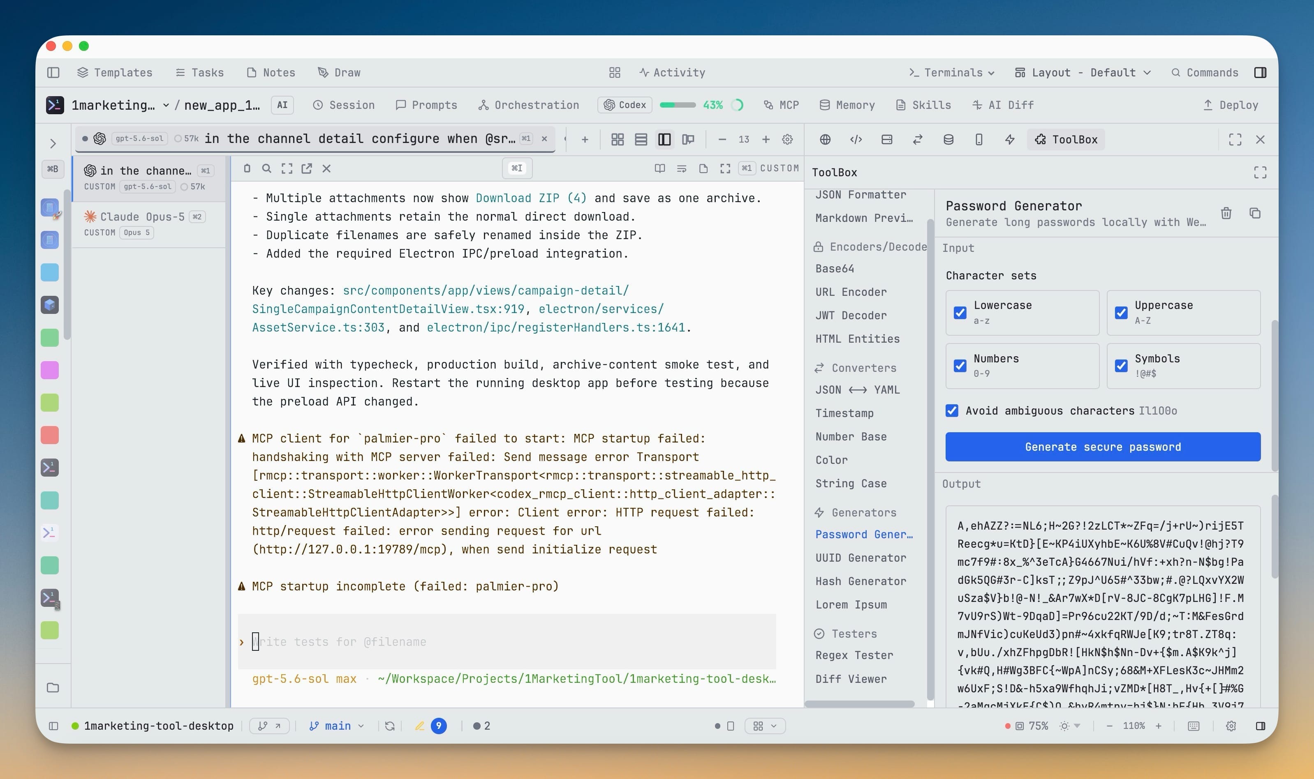Screen dimensions: 1314x779
Task: Click the clipboard paste icon in terminal toolbar
Action: [247, 168]
